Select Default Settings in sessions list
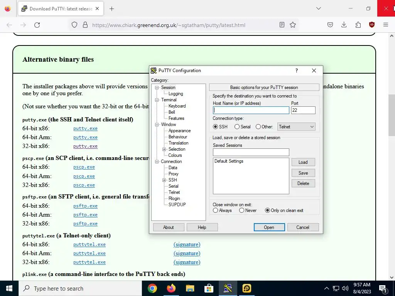The width and height of the screenshot is (395, 296). 229,161
